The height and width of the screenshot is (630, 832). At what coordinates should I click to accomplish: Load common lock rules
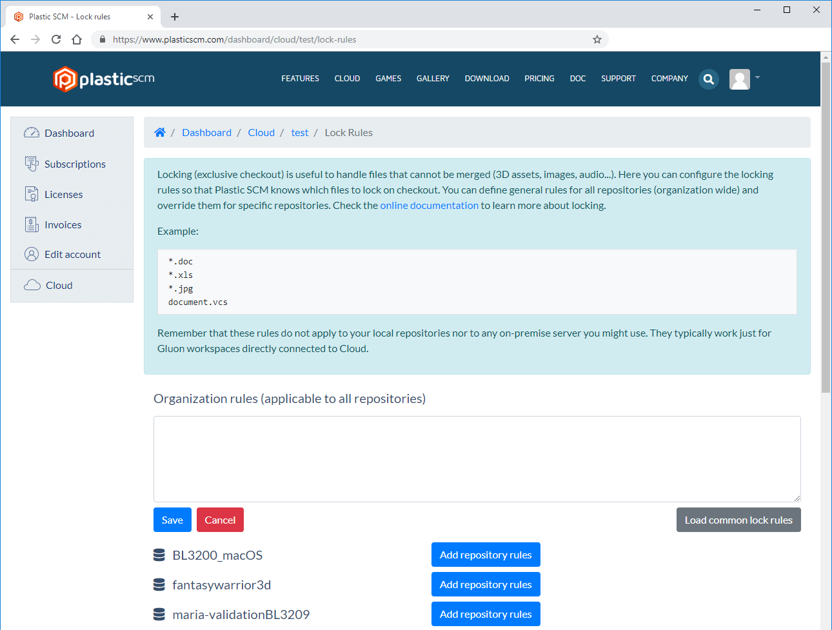click(x=738, y=520)
